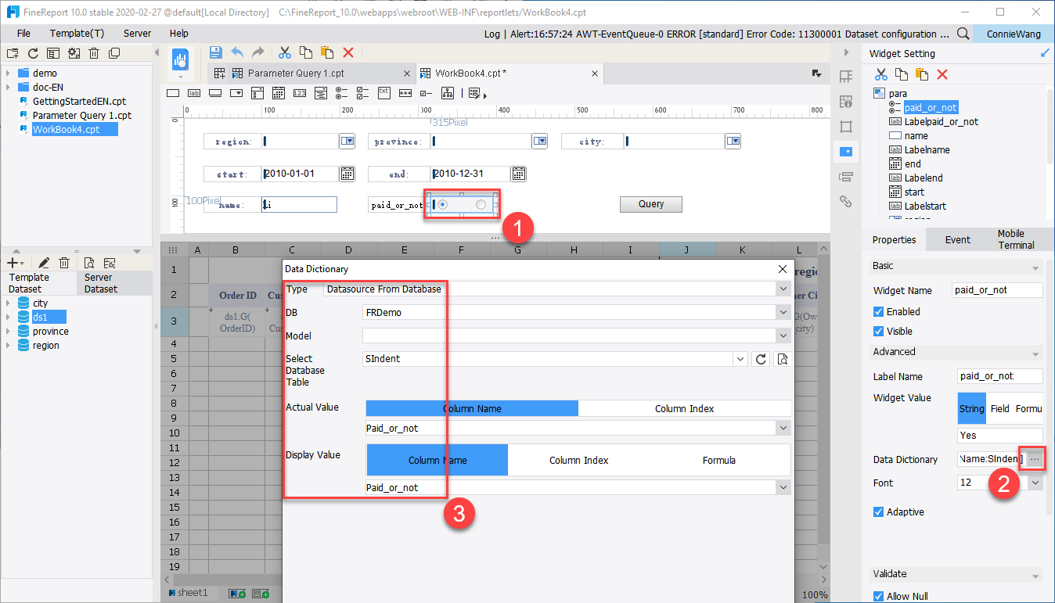Select the second radio option of paid_or_not widget
1055x603 pixels.
coord(481,204)
